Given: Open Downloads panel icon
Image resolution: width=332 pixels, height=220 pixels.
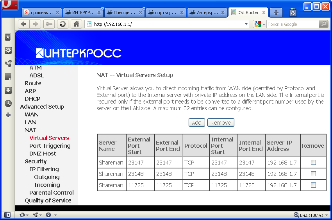Looking at the screenshot, I should (8, 90).
